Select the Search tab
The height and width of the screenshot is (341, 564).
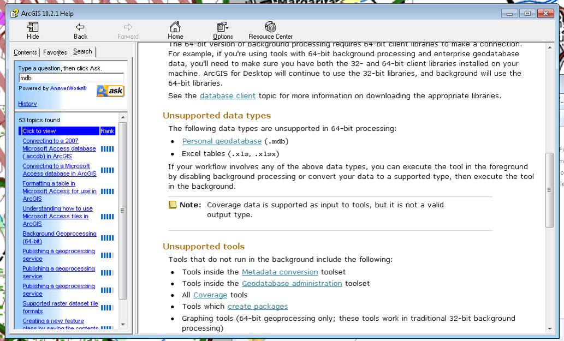pos(83,51)
